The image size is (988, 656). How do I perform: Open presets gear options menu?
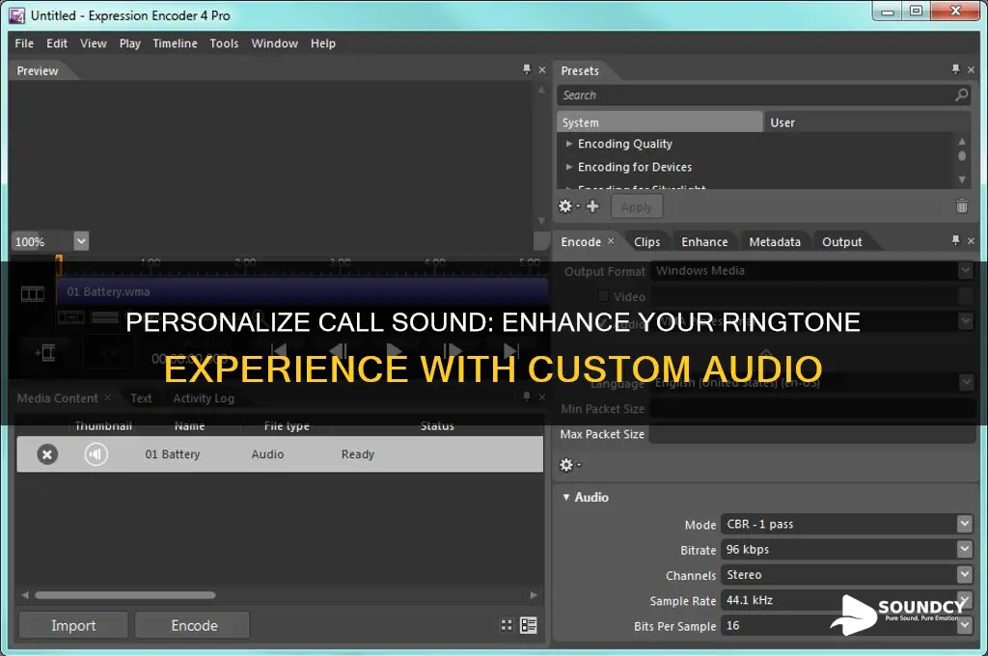(567, 206)
